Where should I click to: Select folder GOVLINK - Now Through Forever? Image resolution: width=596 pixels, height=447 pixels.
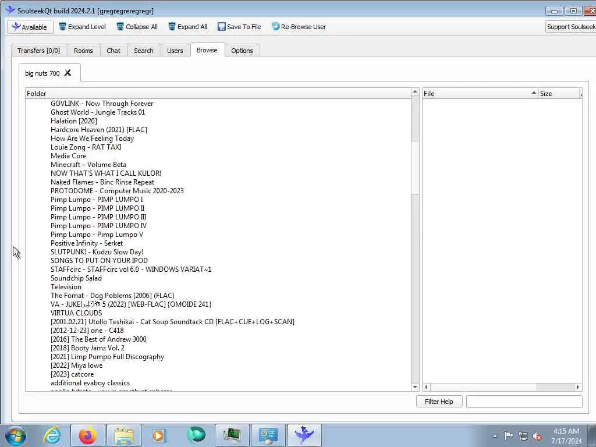click(102, 104)
